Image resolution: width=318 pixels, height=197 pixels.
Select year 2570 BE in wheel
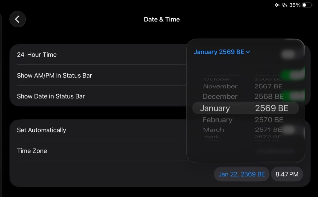pyautogui.click(x=269, y=120)
